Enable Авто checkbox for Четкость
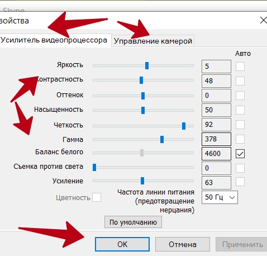 [240, 125]
